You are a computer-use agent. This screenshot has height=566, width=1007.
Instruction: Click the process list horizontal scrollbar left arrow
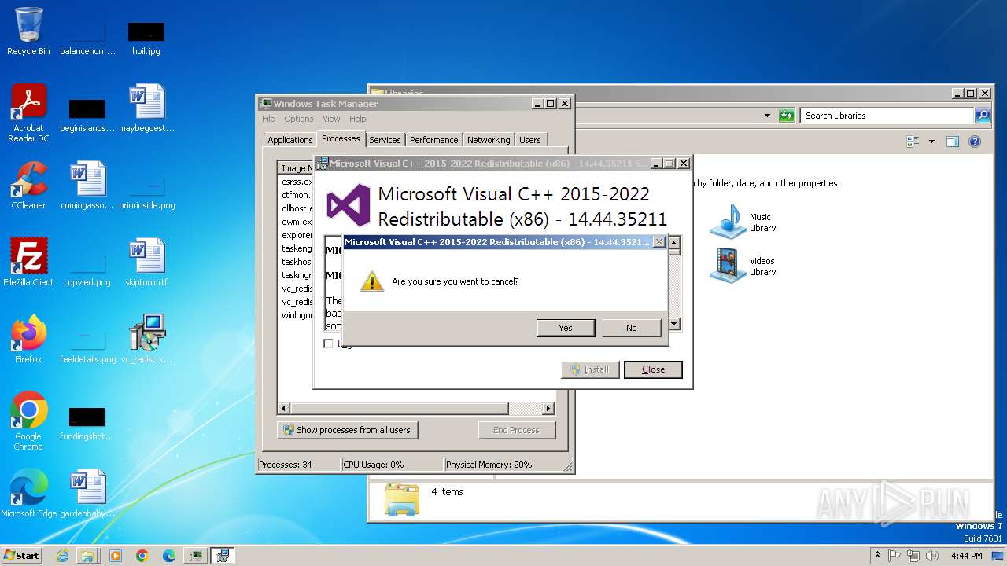click(284, 409)
